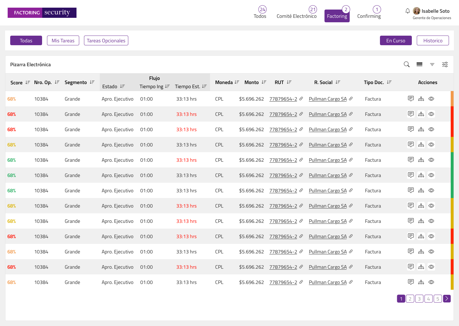Image resolution: width=459 pixels, height=326 pixels.
Task: Open the comment icon on the first row
Action: click(411, 99)
